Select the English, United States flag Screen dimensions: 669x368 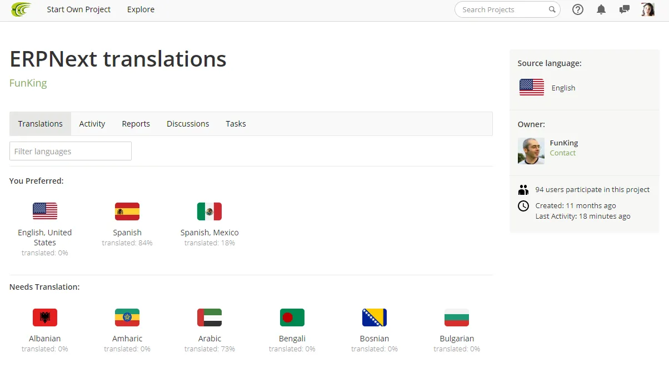click(x=45, y=211)
